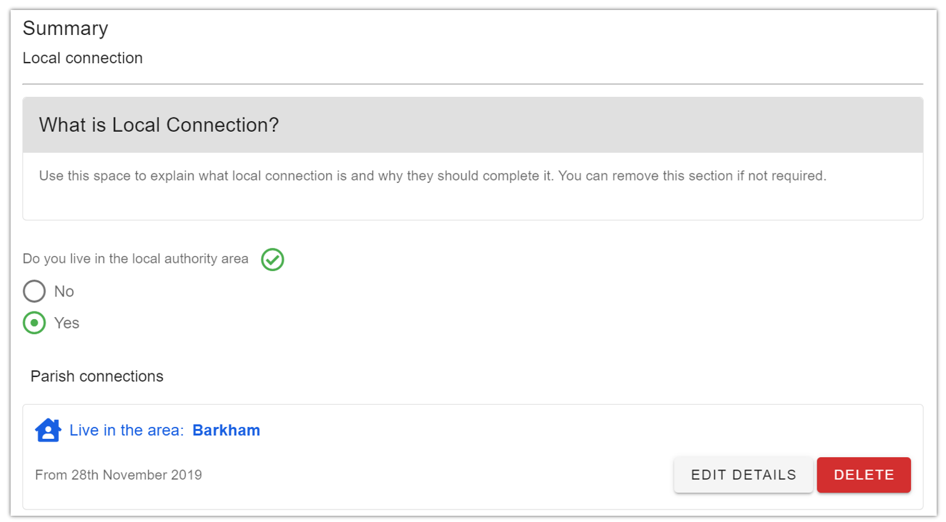Select the No radio button
This screenshot has height=522, width=946.
34,291
